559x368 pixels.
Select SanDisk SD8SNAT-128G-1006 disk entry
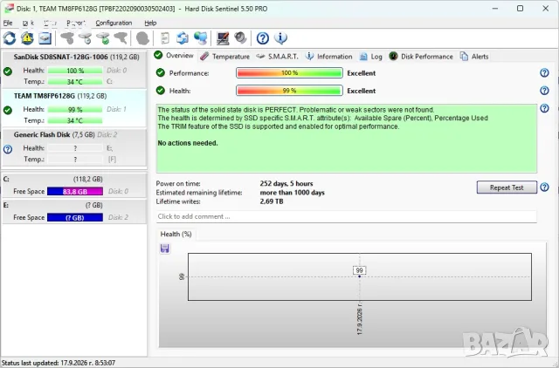74,69
